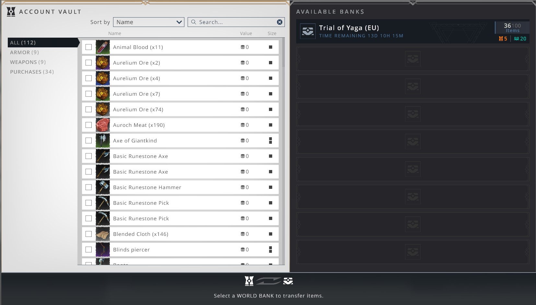Click the Aurelium Ore (x4) name text
Screen dimensions: 536x305
pos(136,78)
